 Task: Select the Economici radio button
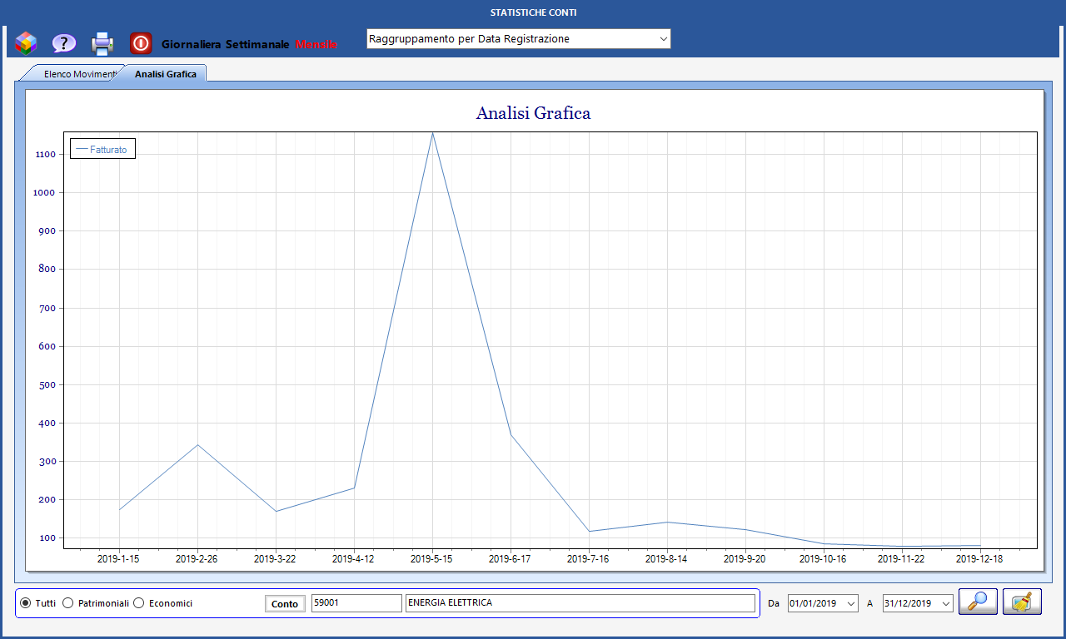(139, 603)
